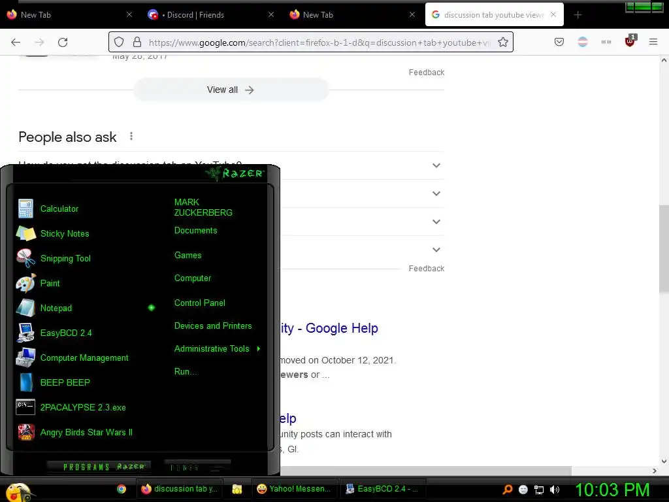Screen dimensions: 669x502
Task: Click Feedback below the People also ask list
Action: click(426, 269)
